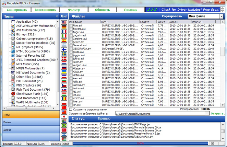Screen dimensions: 227x147
Task: Click the Сканировать button
Action: [17, 10]
